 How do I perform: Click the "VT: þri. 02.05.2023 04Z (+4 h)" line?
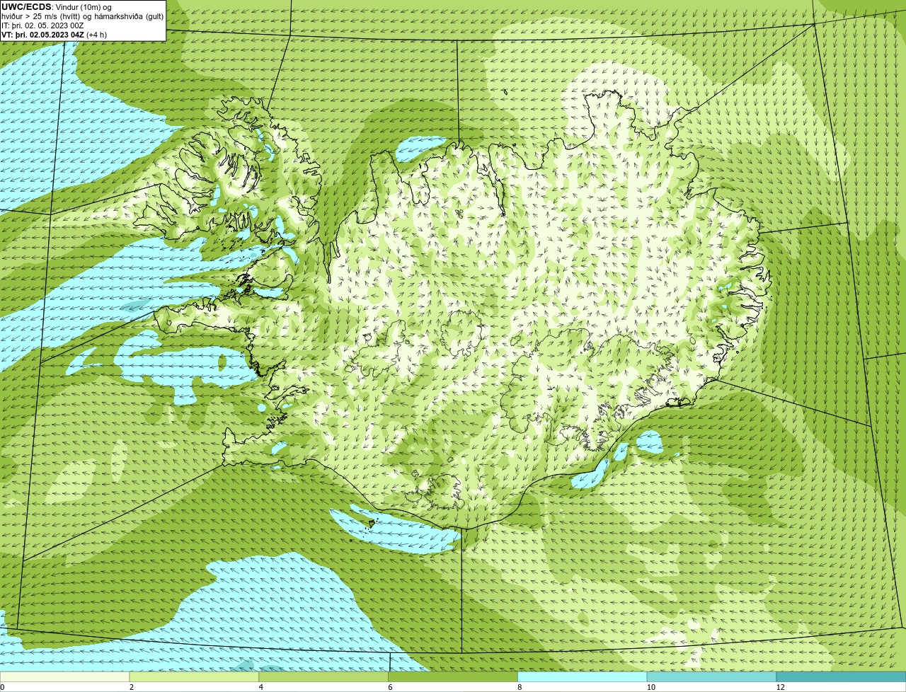point(55,34)
